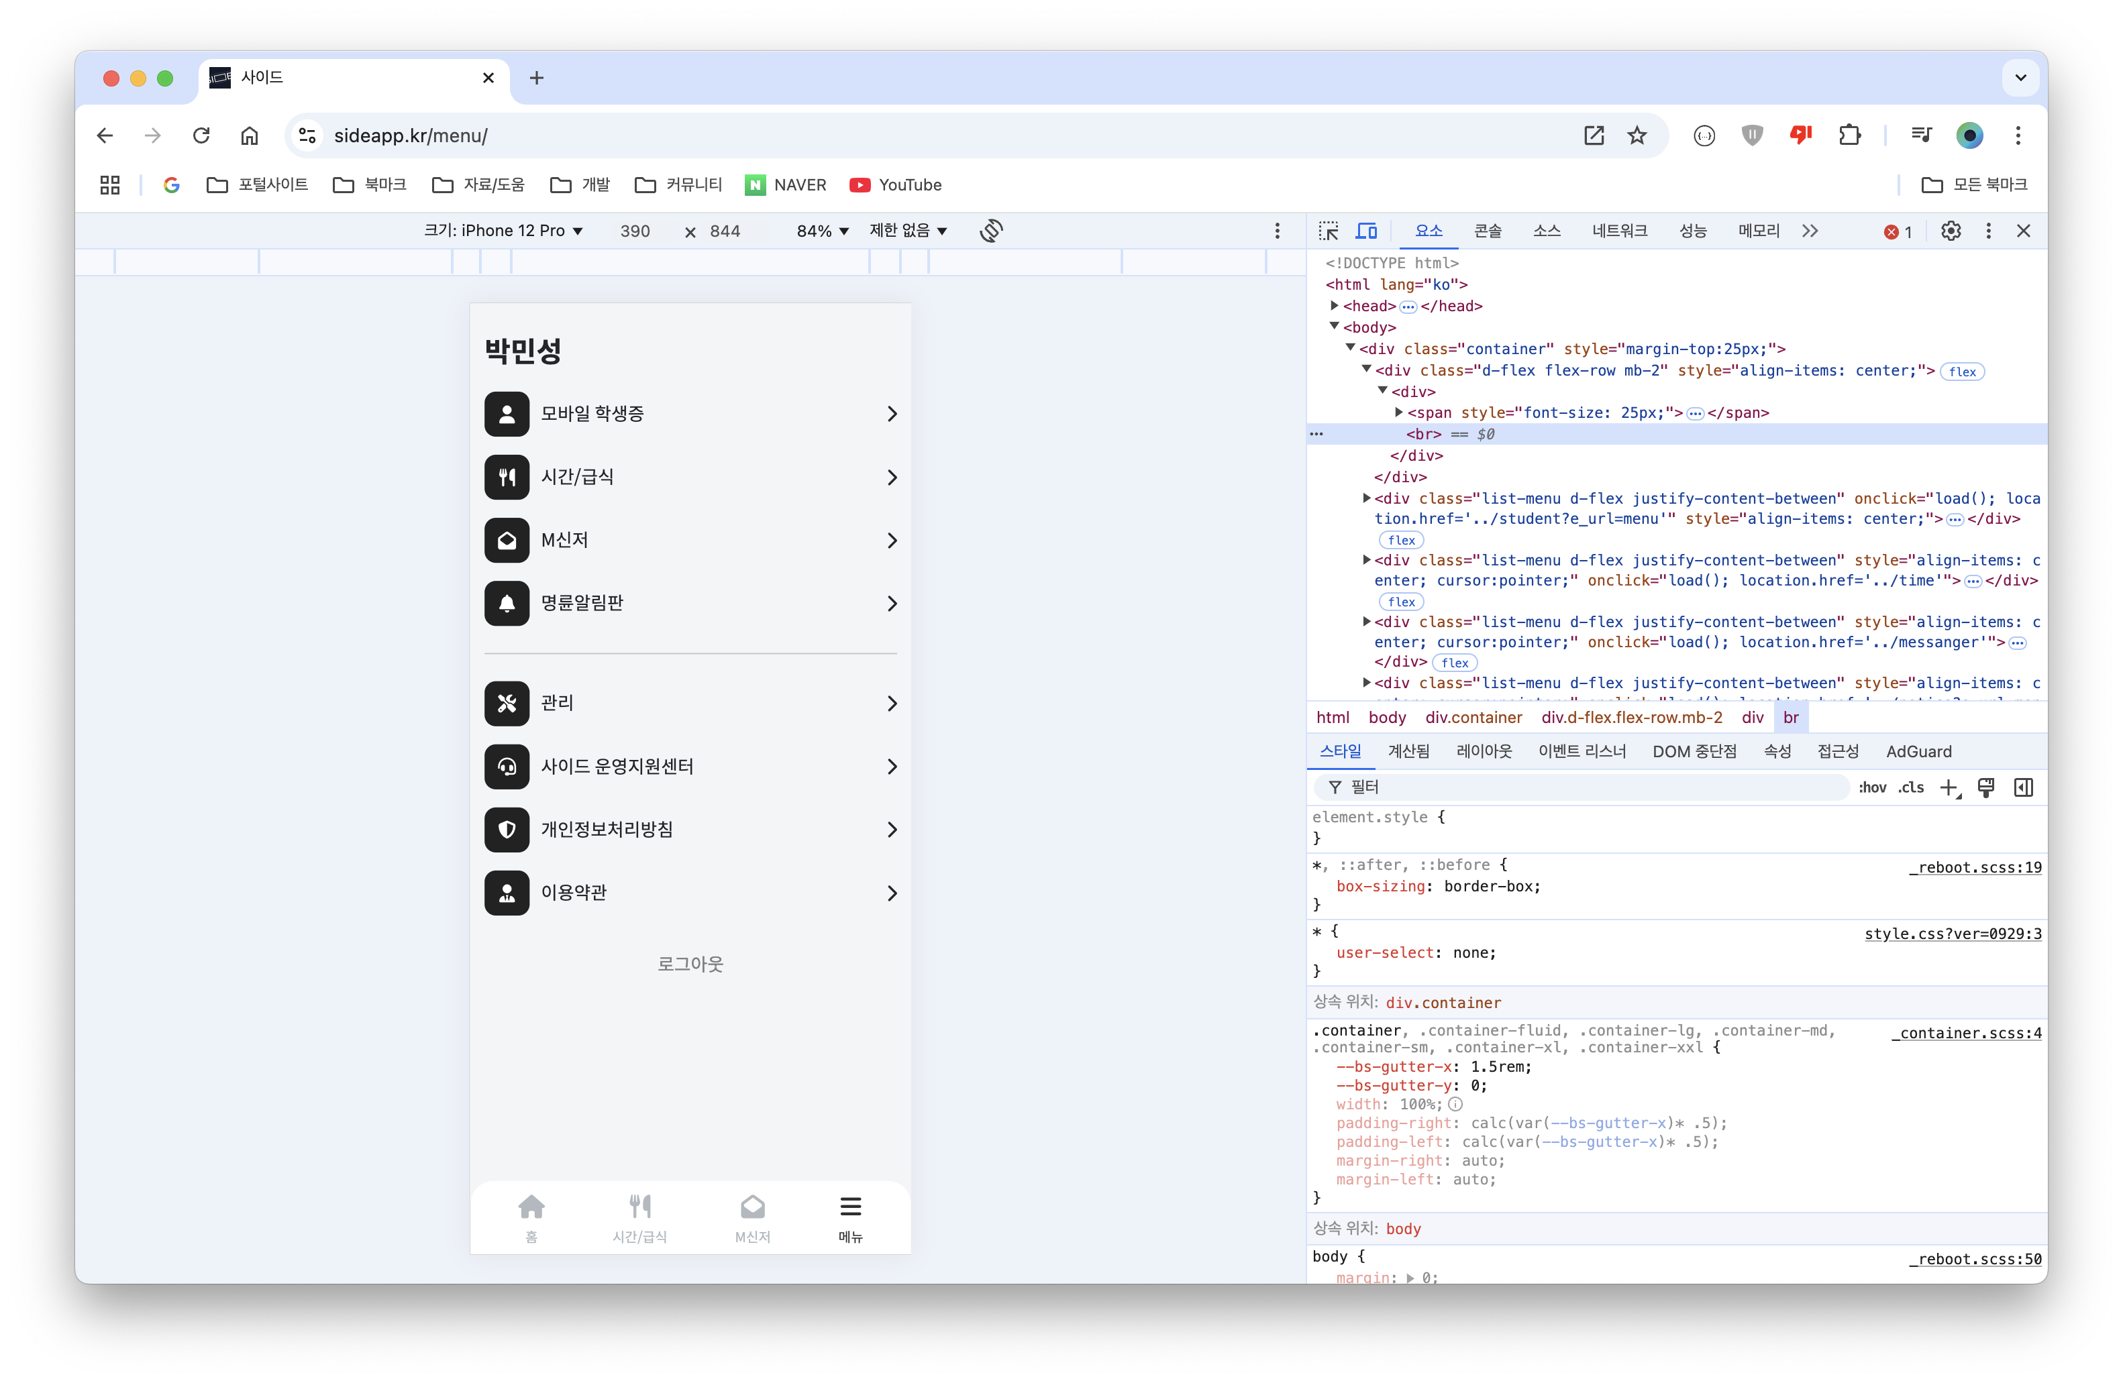Image resolution: width=2123 pixels, height=1383 pixels.
Task: Tap the home icon in bottom nav
Action: (x=531, y=1208)
